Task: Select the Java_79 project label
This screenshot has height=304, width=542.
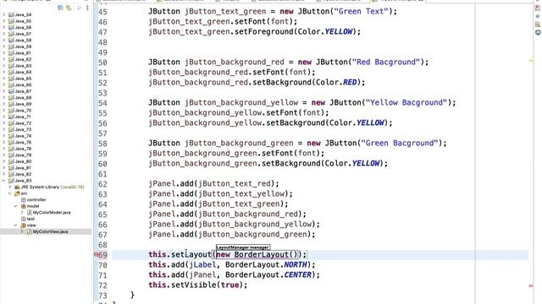Action: (23, 155)
